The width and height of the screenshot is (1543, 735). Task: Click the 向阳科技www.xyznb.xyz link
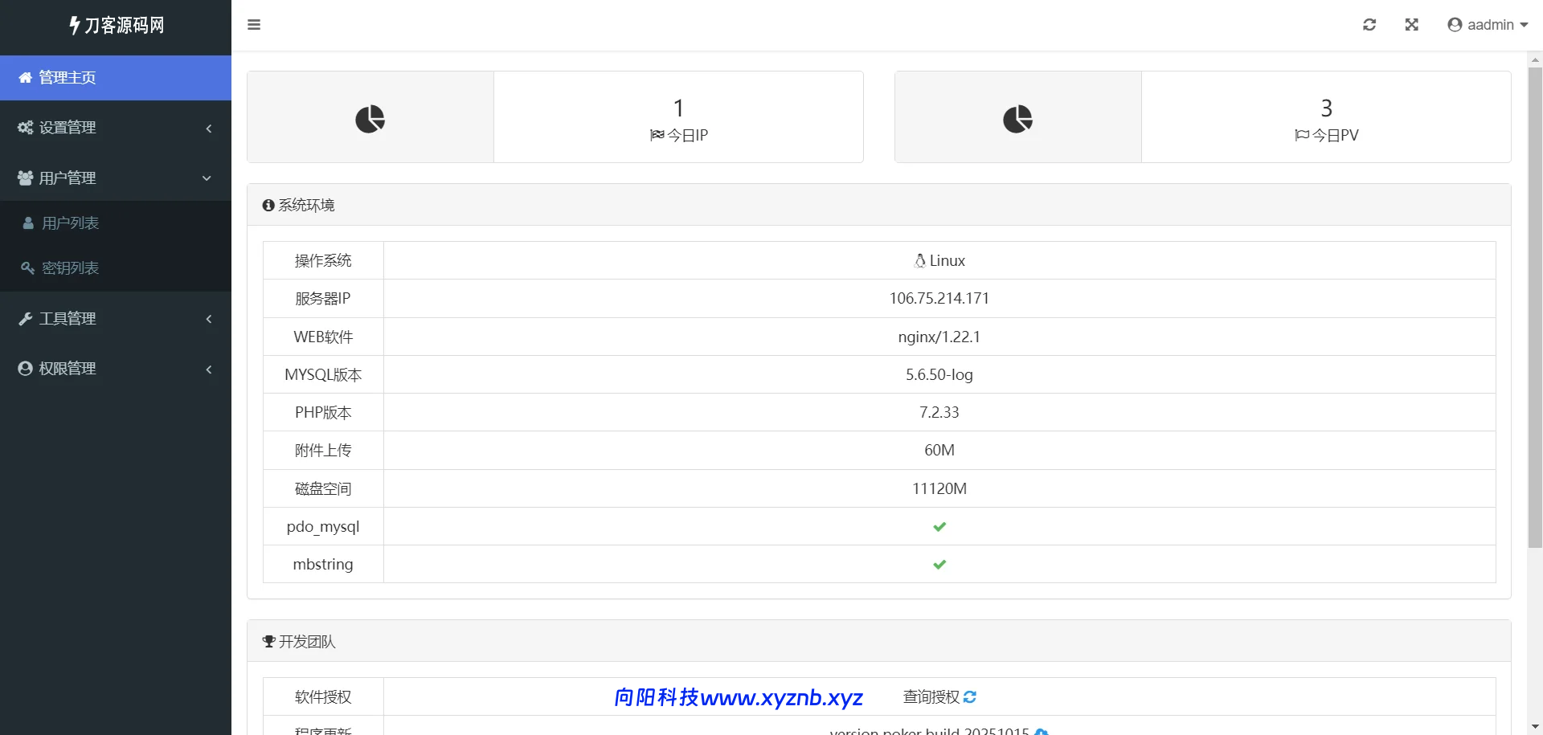coord(738,697)
